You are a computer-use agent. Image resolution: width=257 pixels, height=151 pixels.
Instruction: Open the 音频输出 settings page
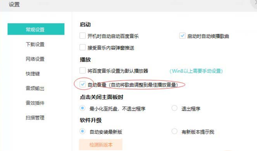pyautogui.click(x=35, y=88)
